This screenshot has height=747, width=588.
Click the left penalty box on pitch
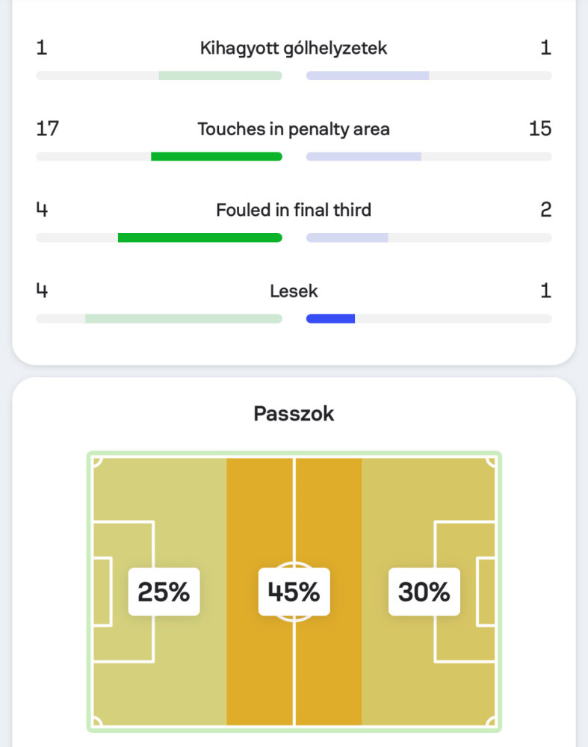pyautogui.click(x=123, y=592)
